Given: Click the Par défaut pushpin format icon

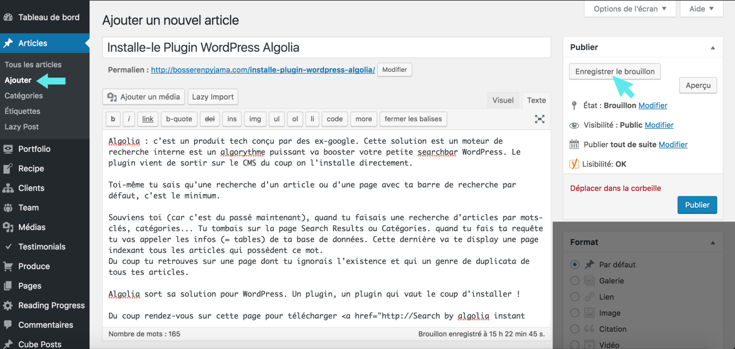Looking at the screenshot, I should click(x=589, y=265).
